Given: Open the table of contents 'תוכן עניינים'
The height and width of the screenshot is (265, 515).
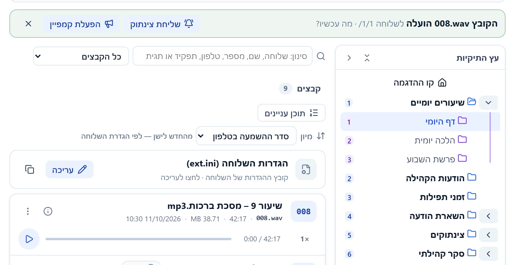Looking at the screenshot, I should point(292,113).
